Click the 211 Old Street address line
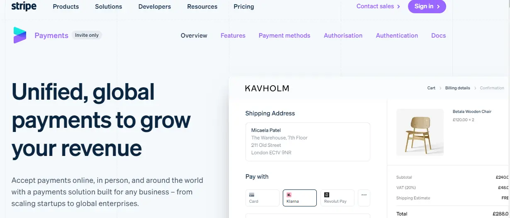 pos(266,145)
